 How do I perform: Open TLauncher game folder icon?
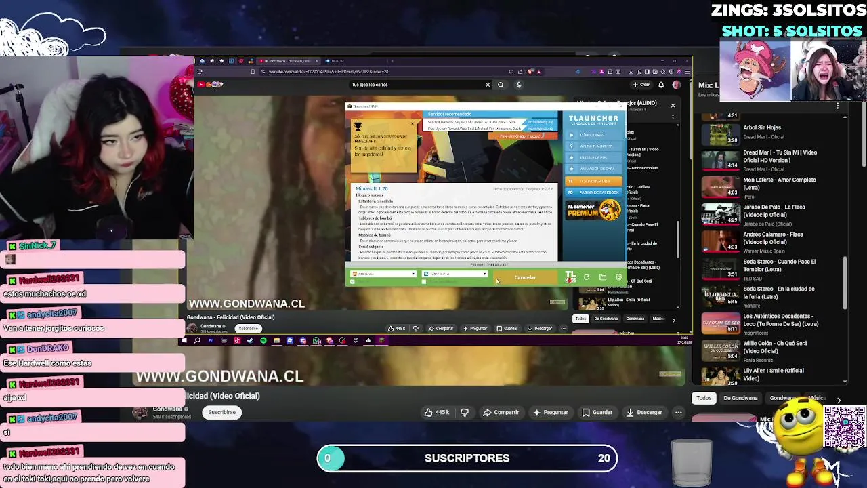click(603, 277)
